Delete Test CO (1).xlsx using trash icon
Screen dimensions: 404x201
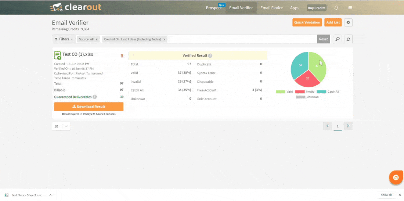122,56
